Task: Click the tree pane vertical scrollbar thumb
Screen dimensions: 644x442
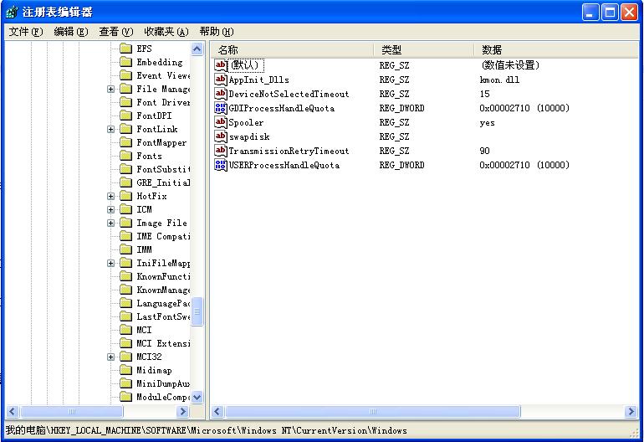Action: [197, 311]
